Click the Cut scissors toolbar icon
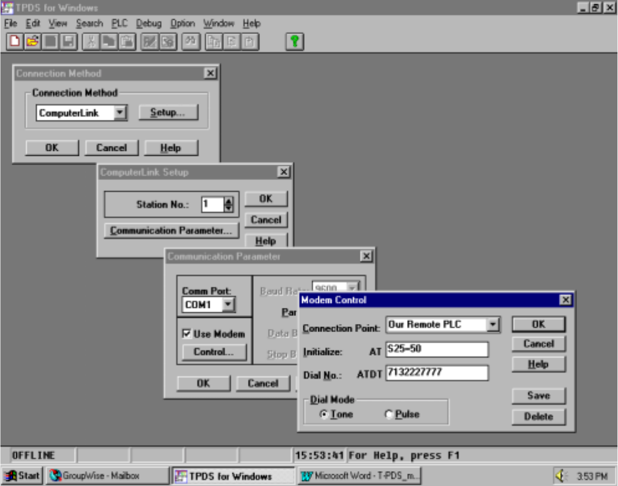This screenshot has width=618, height=486. point(91,42)
